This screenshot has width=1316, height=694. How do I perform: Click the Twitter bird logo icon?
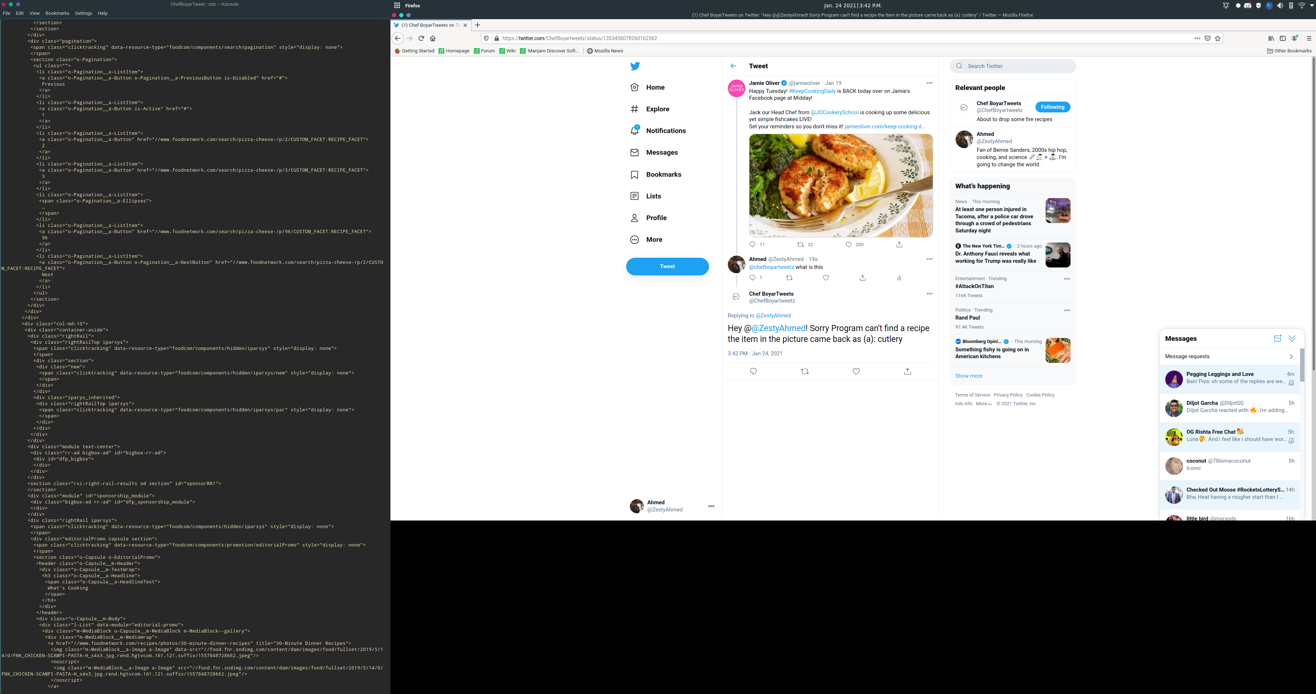tap(634, 66)
